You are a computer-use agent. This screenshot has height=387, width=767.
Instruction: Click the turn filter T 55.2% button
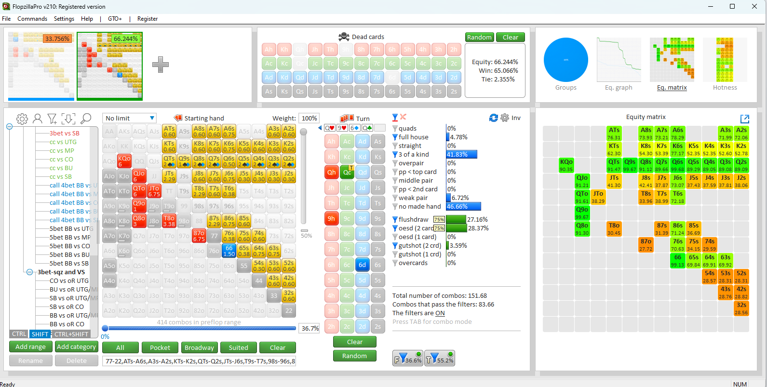(x=440, y=358)
